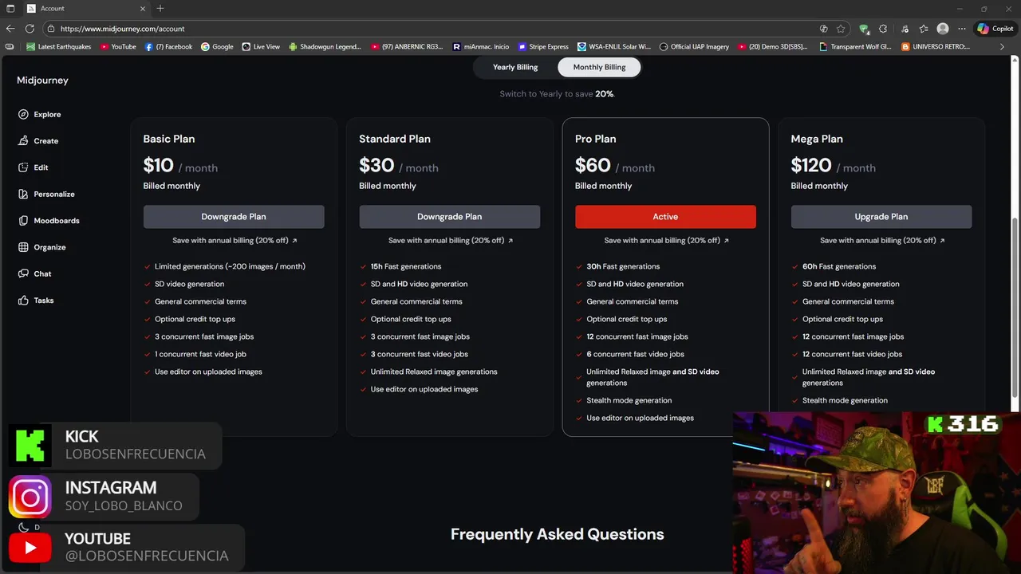Open (20) Demo 3D[SBS] bookmark
Viewport: 1021px width, 574px height.
774,47
